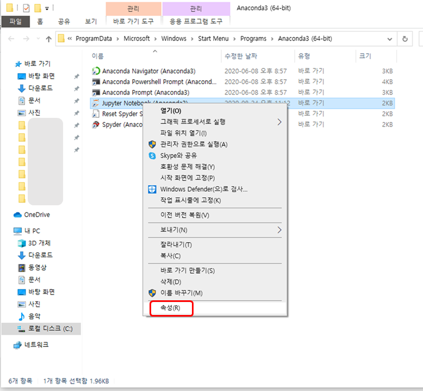The height and width of the screenshot is (391, 423).
Task: Choose 이전 버전 복원(V) menu entry
Action: click(x=215, y=215)
